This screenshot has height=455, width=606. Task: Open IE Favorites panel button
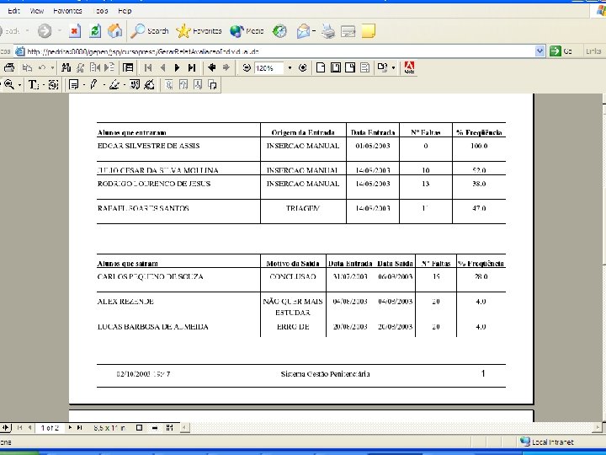click(x=199, y=31)
